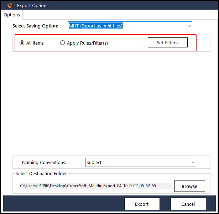
Task: Start the export with the Export button
Action: click(142, 204)
